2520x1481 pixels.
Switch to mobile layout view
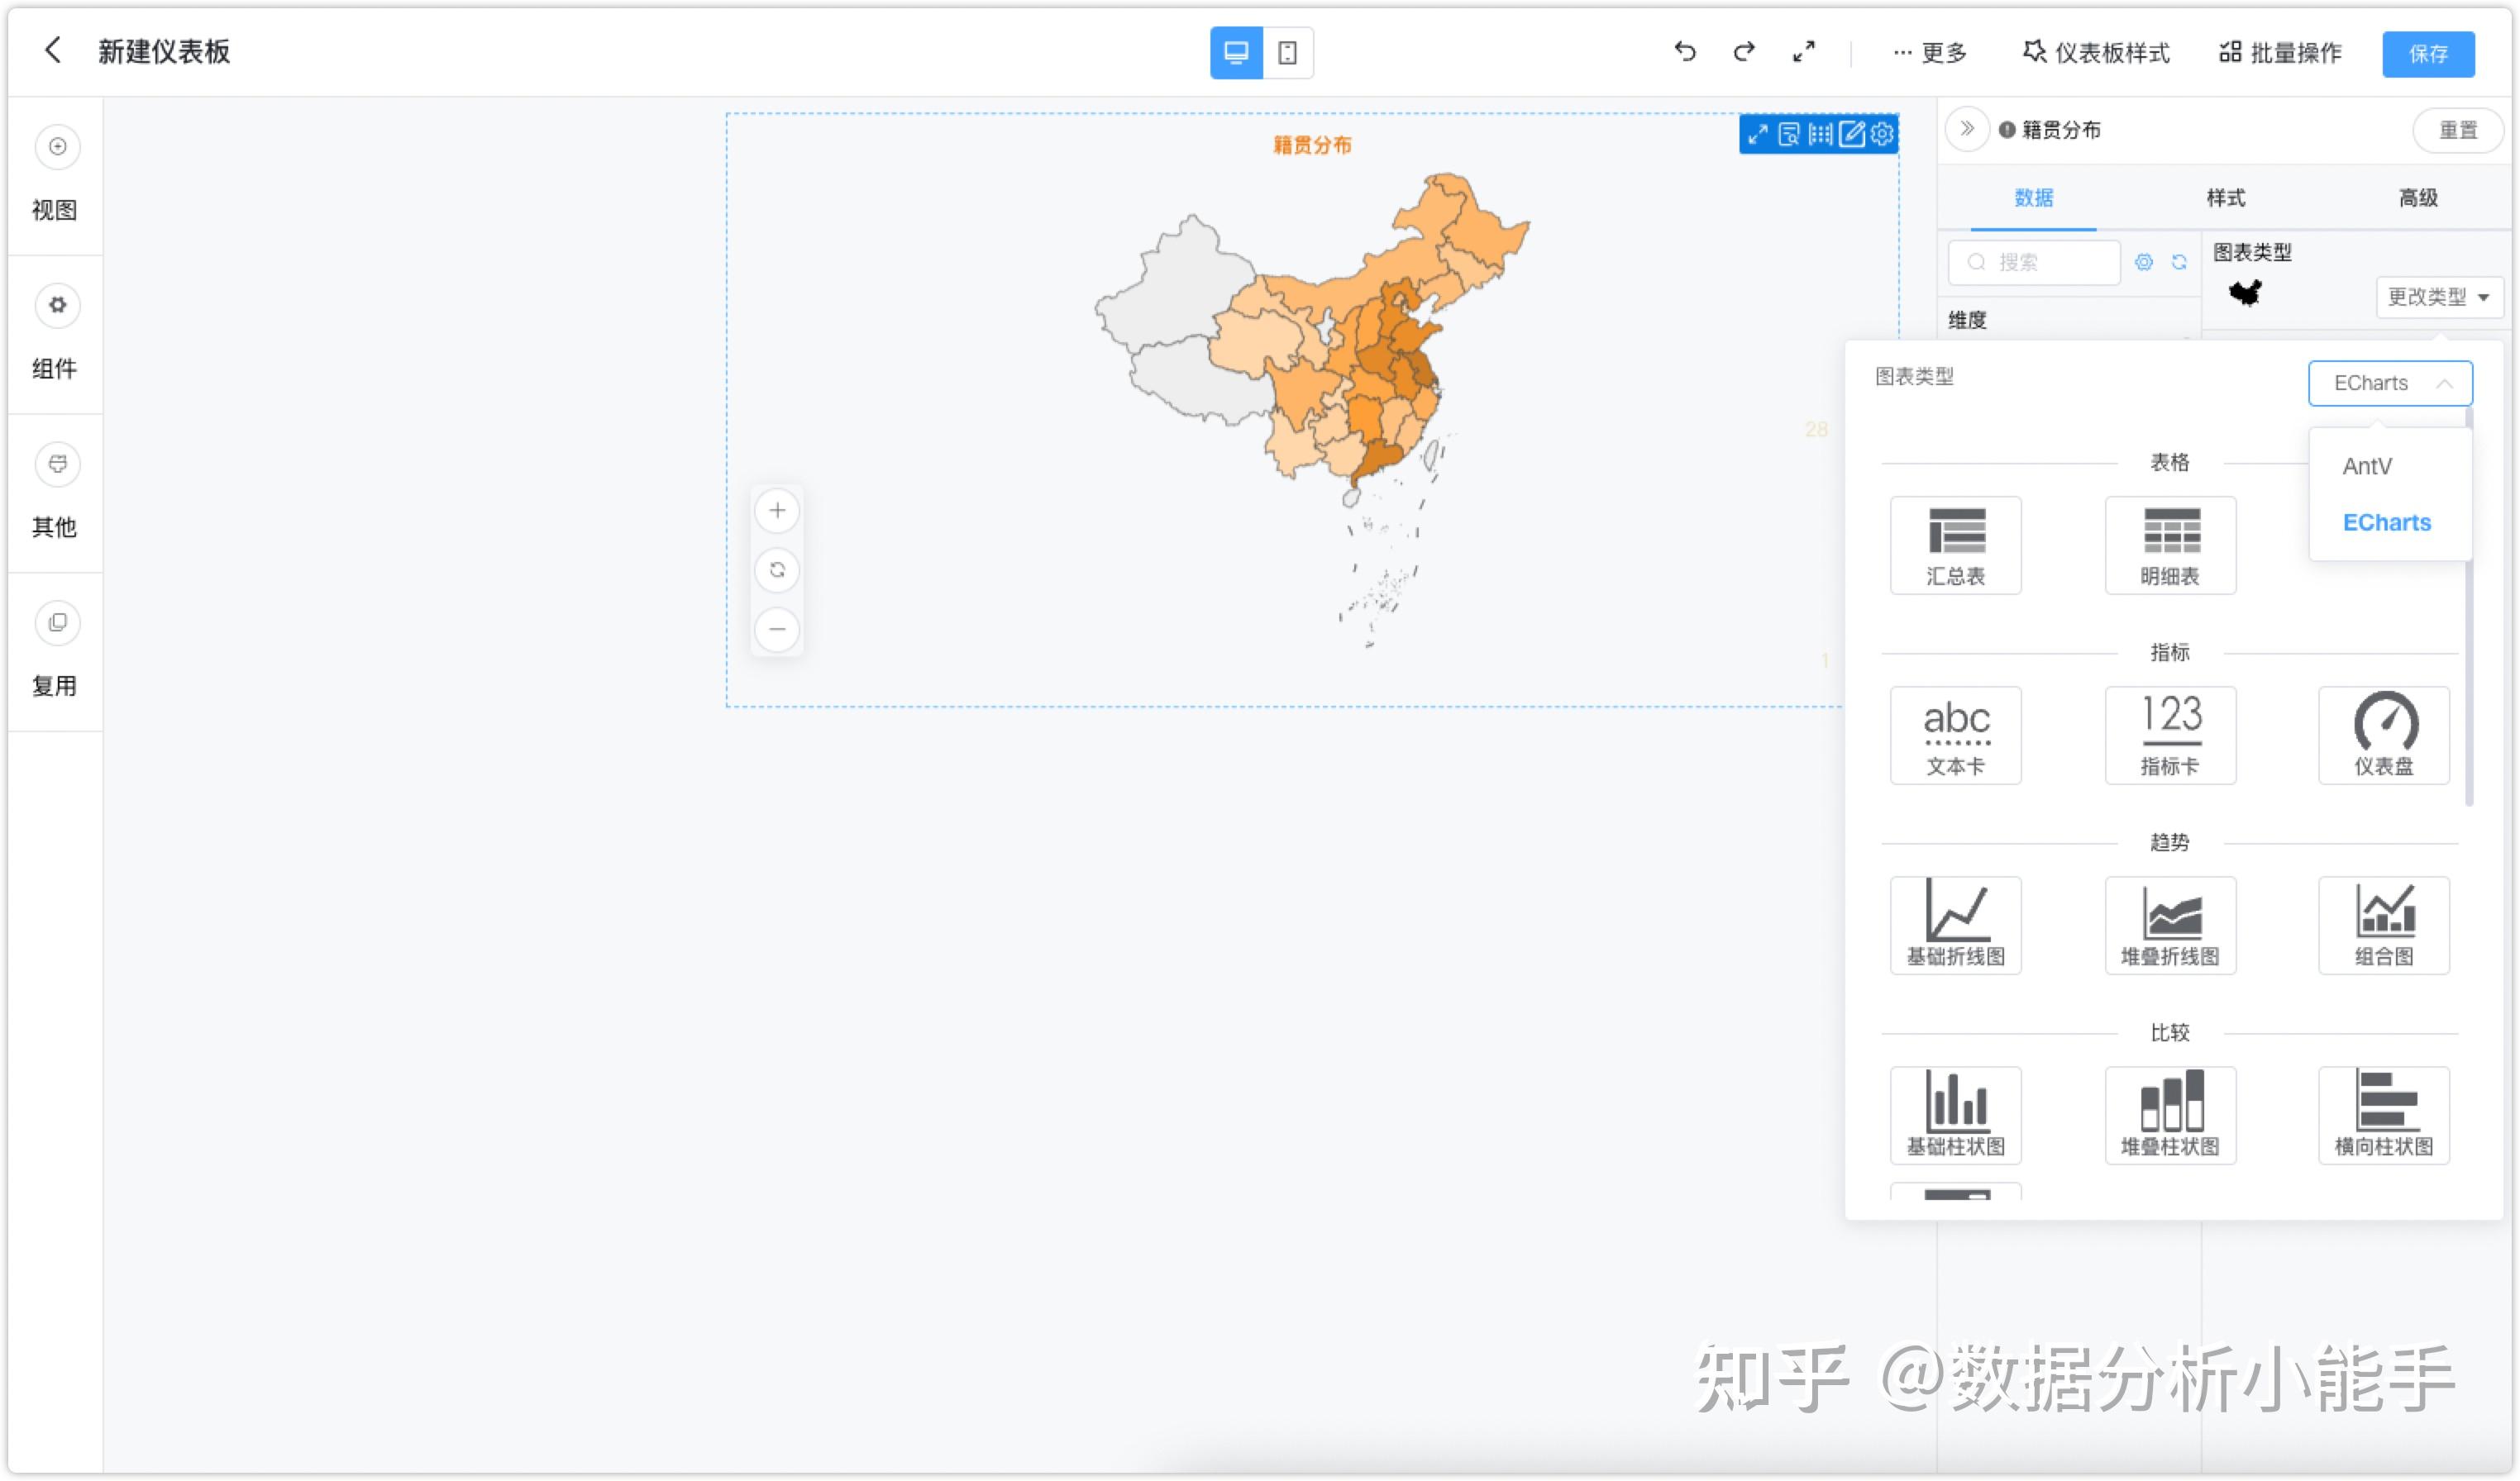1287,52
